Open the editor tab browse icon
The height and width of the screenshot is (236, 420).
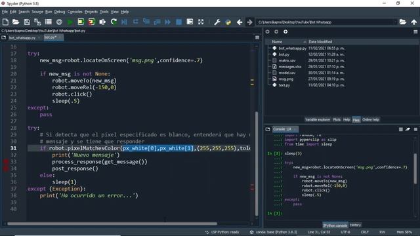(4, 38)
